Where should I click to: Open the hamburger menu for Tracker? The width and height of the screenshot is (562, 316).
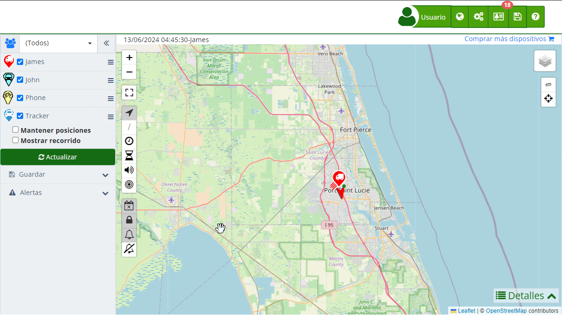point(111,116)
